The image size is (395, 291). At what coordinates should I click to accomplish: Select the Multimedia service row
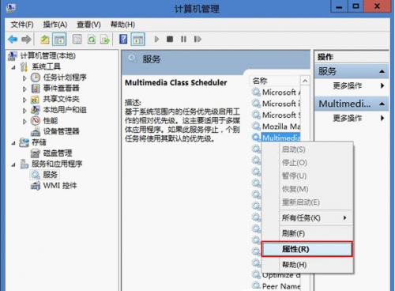(x=276, y=138)
